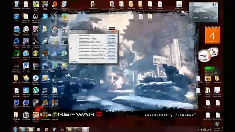The height and width of the screenshot is (132, 235).
Task: Launch the orange Origin shortcut
Action: [55, 4]
